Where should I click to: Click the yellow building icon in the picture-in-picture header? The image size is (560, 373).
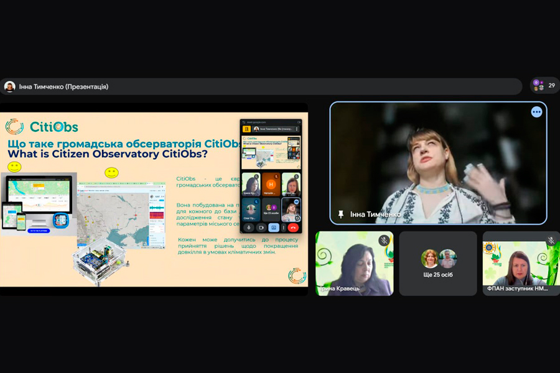pos(246,129)
